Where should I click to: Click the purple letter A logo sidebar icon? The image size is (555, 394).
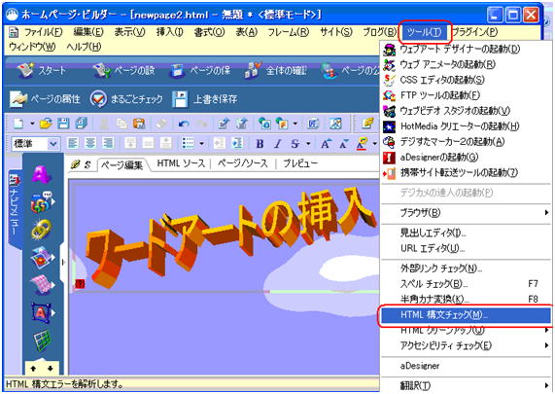41,174
